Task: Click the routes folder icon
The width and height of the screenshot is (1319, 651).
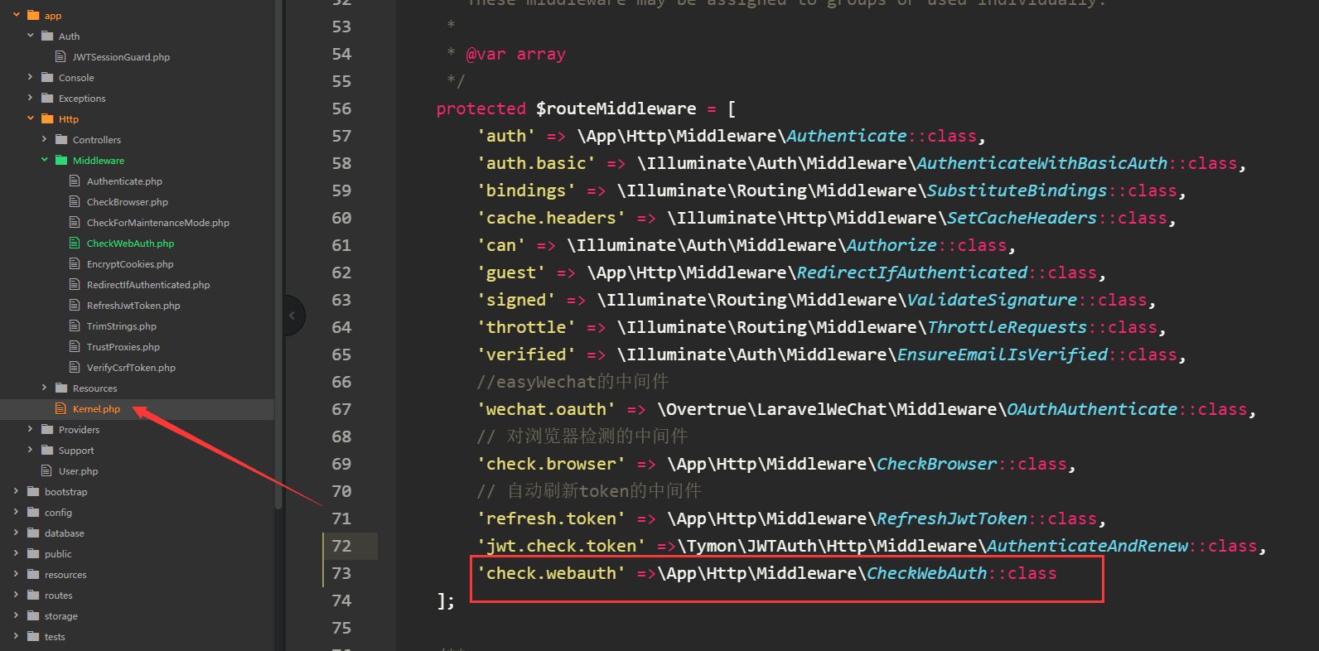Action: click(33, 595)
